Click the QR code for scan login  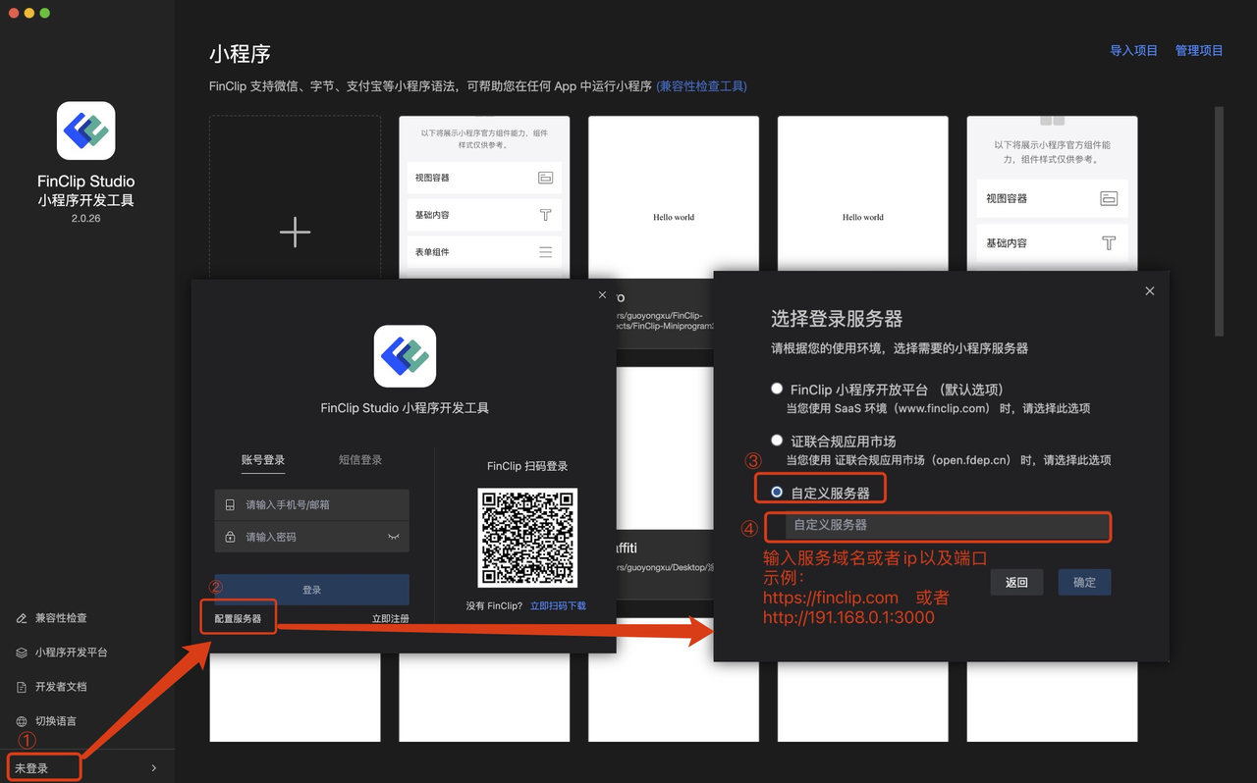[527, 538]
